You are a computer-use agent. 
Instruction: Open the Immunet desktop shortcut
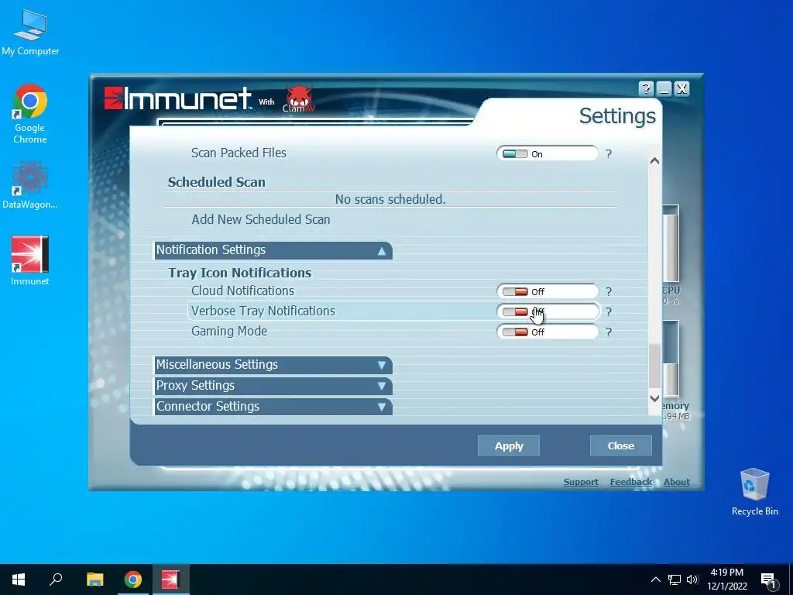coord(30,260)
